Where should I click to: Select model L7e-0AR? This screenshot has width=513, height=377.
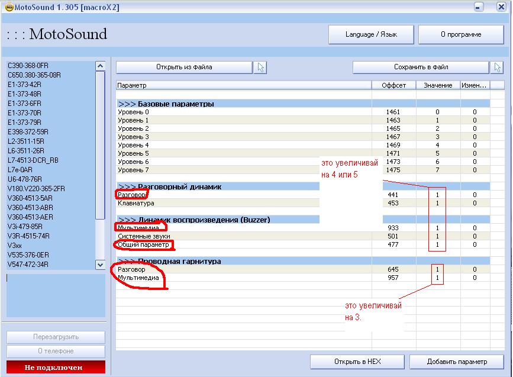[20, 170]
